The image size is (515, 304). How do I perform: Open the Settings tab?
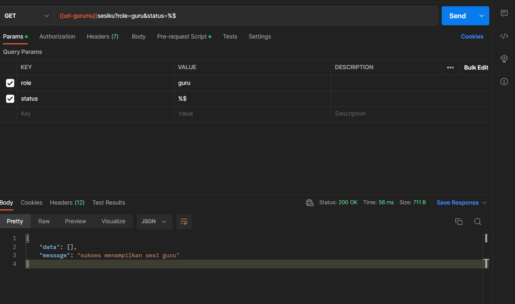coord(260,36)
